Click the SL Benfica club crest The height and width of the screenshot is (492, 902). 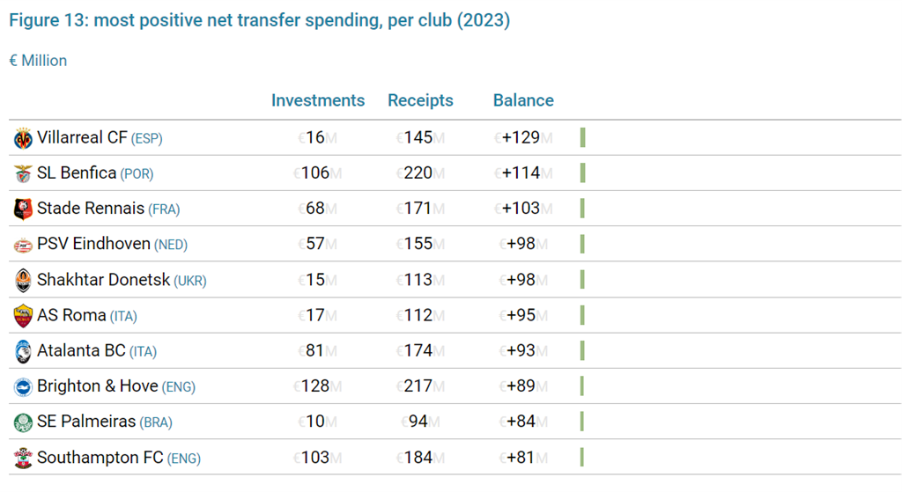(x=23, y=173)
